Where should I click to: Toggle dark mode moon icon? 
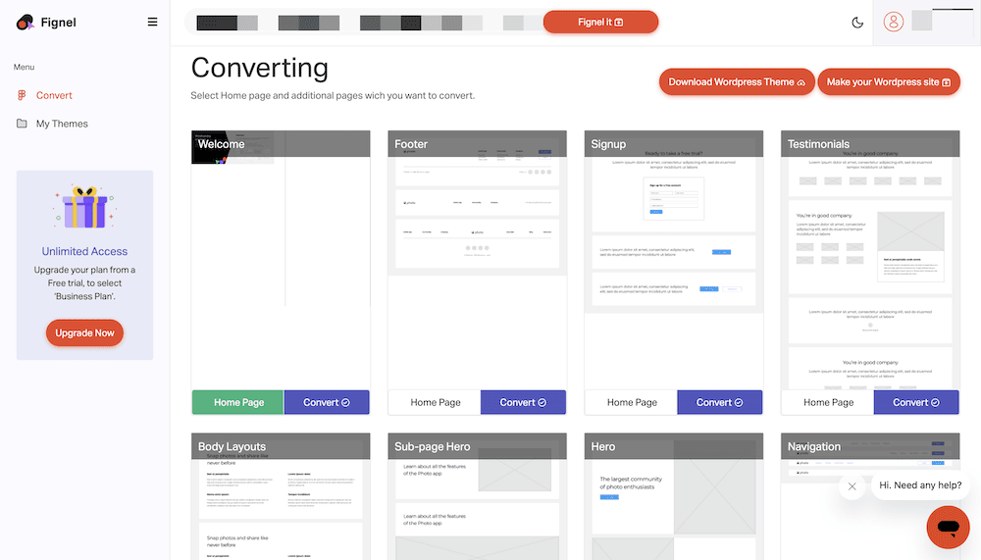(x=857, y=23)
